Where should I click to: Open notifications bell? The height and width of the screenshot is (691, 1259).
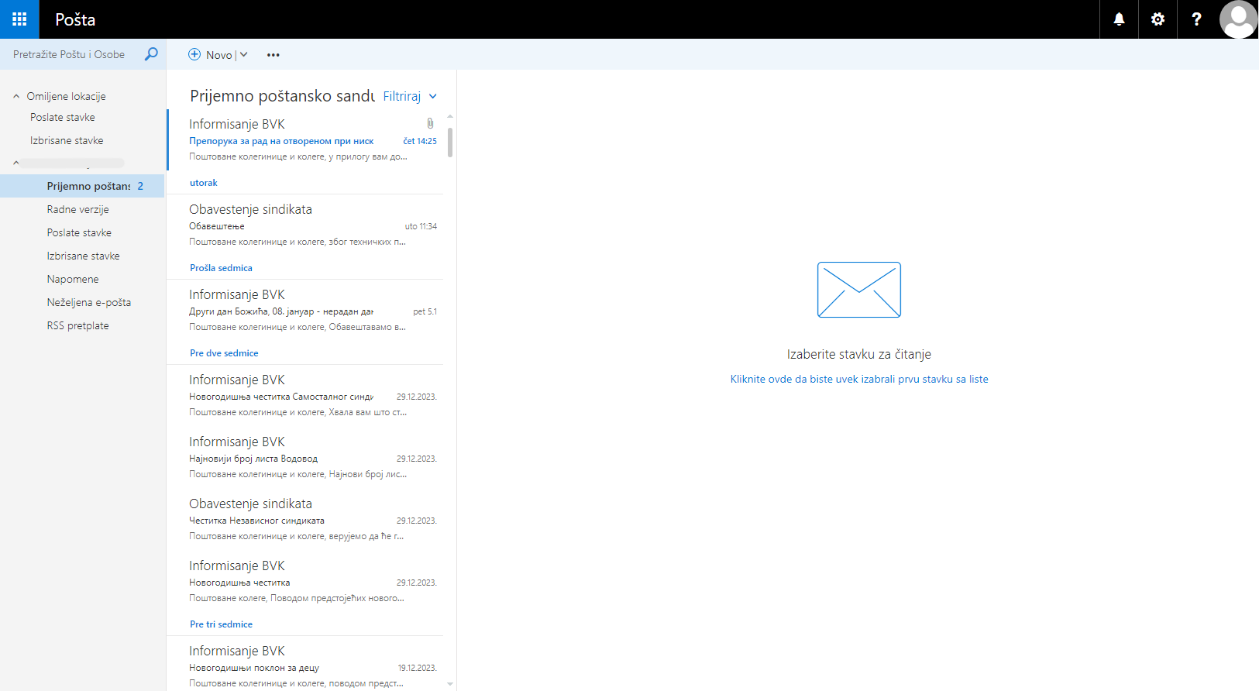coord(1119,19)
